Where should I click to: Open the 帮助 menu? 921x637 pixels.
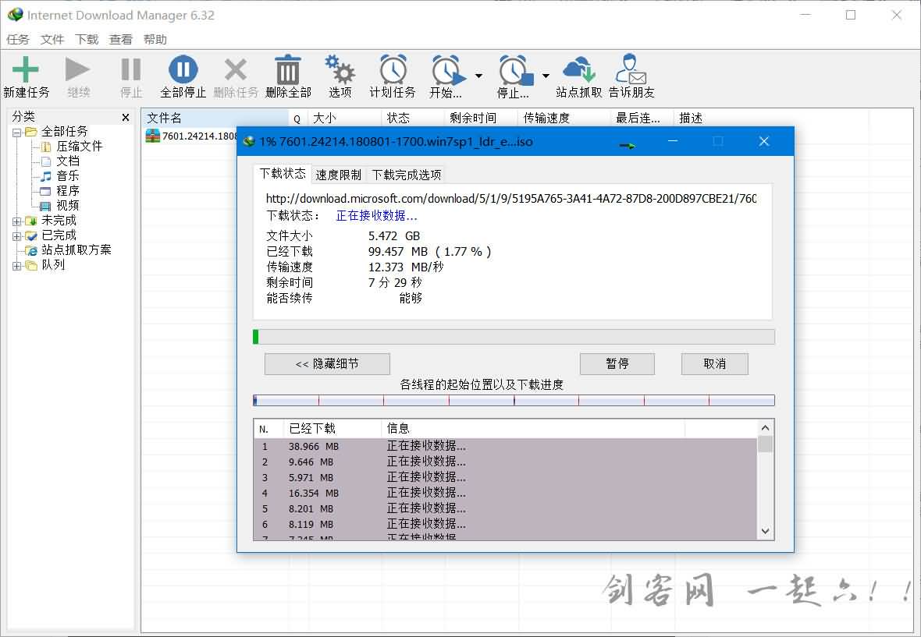(x=155, y=39)
